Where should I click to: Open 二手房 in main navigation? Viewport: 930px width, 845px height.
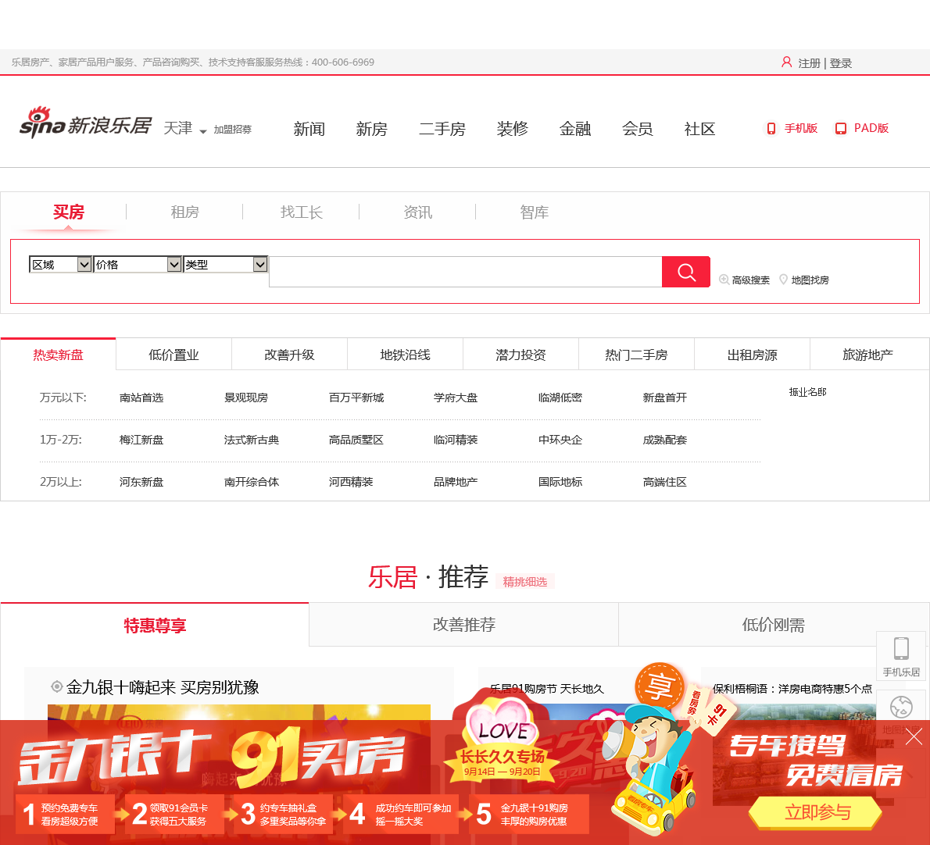pos(442,129)
